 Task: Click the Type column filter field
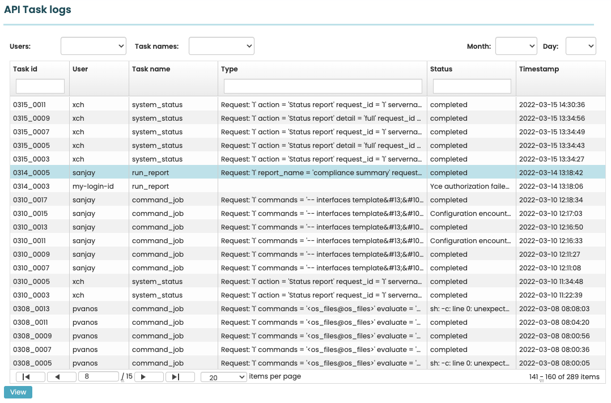[323, 86]
